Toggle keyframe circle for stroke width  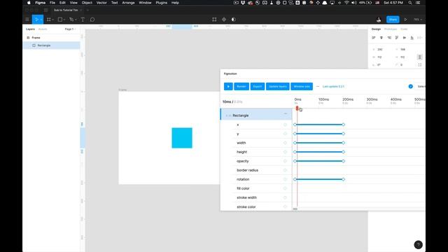coord(285,197)
